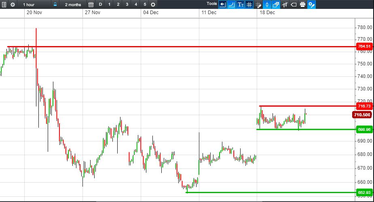Open the 2 months range dropdown
This screenshot has height=202, width=374.
tap(73, 4)
